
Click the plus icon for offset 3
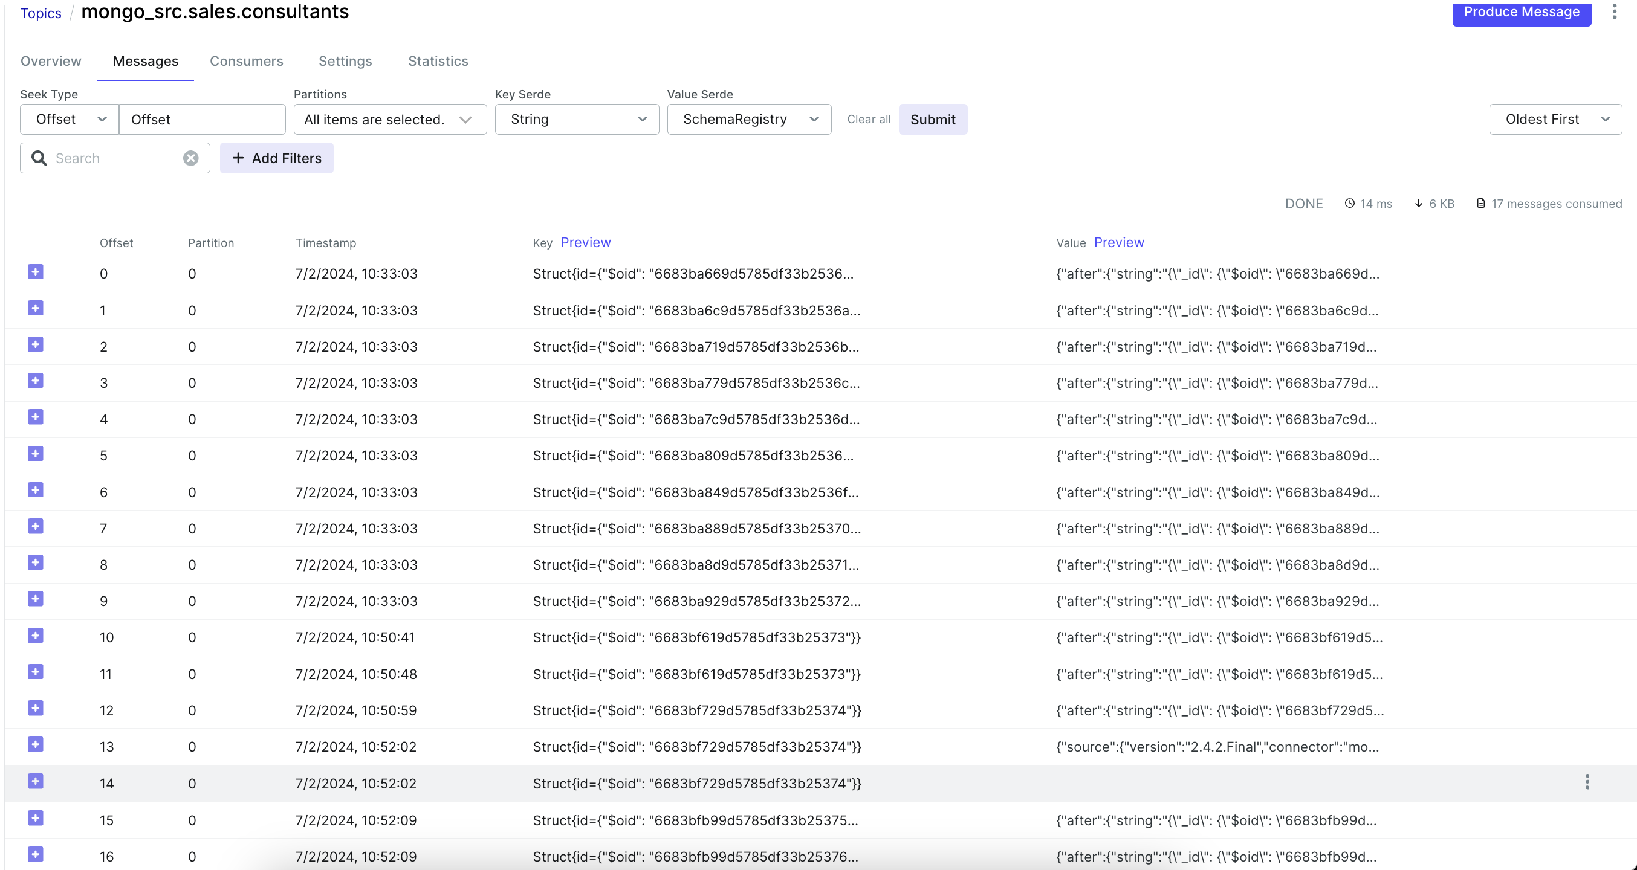[36, 381]
